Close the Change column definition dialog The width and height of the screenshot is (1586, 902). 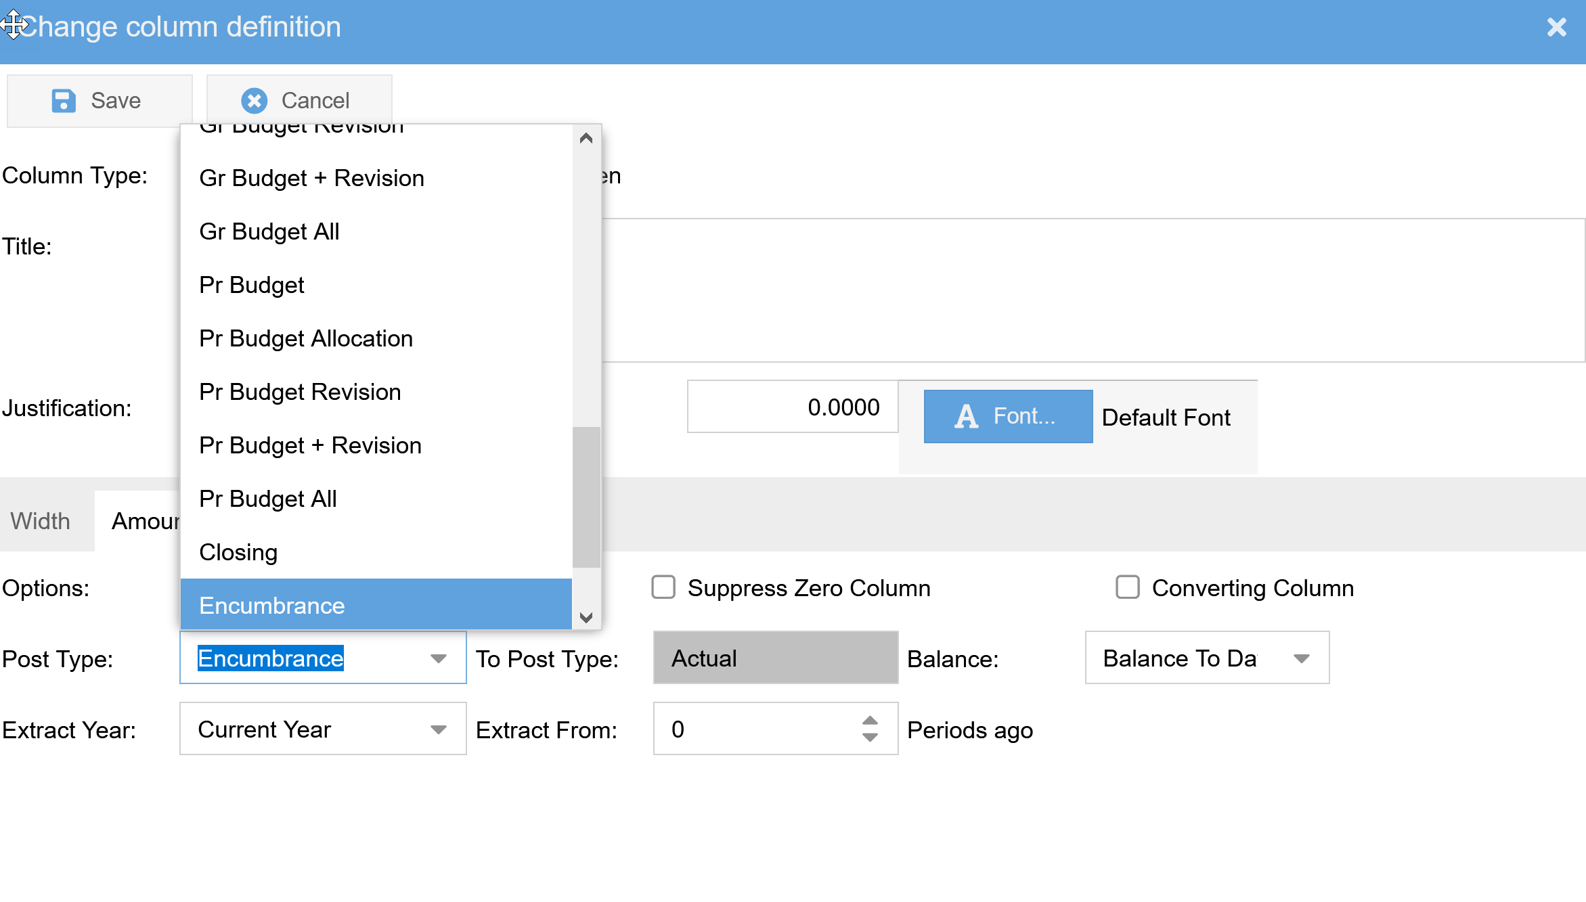[1556, 27]
